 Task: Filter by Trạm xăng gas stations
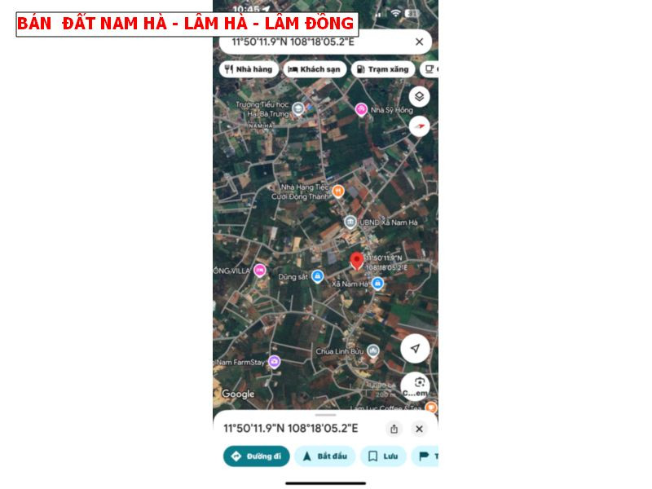coord(383,69)
